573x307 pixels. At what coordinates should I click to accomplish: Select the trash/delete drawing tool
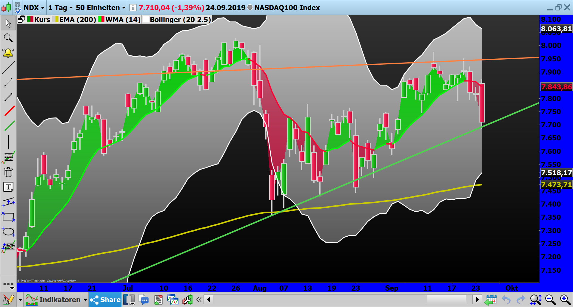point(8,172)
